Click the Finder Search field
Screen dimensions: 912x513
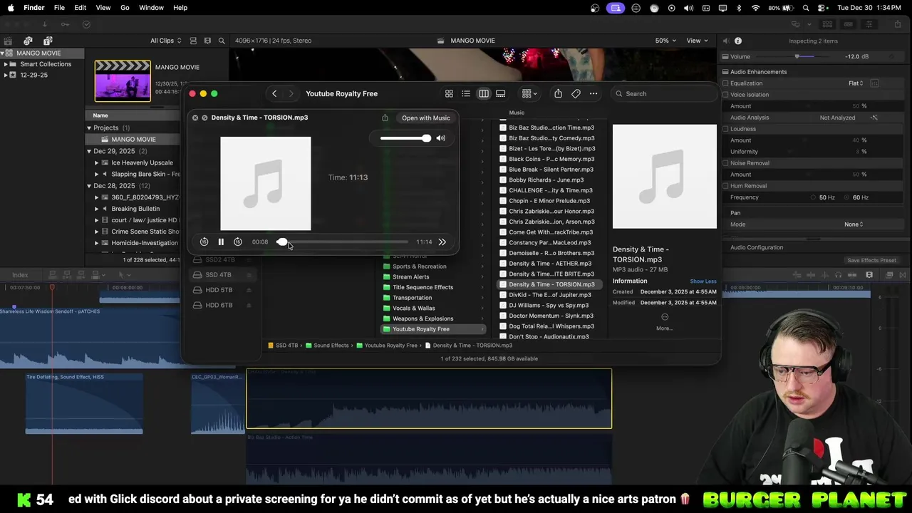[x=663, y=93]
